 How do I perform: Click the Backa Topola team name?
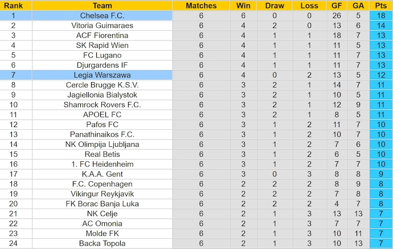(x=103, y=243)
